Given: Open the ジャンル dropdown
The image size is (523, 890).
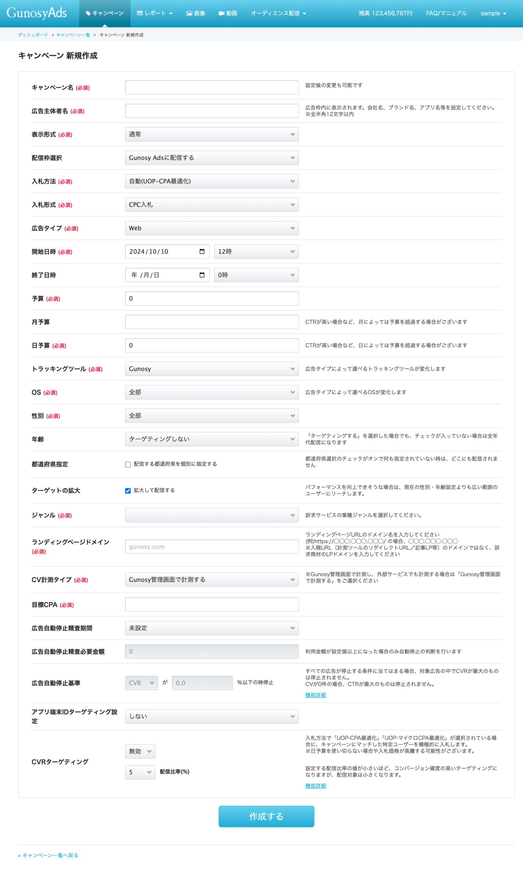Looking at the screenshot, I should click(x=212, y=515).
